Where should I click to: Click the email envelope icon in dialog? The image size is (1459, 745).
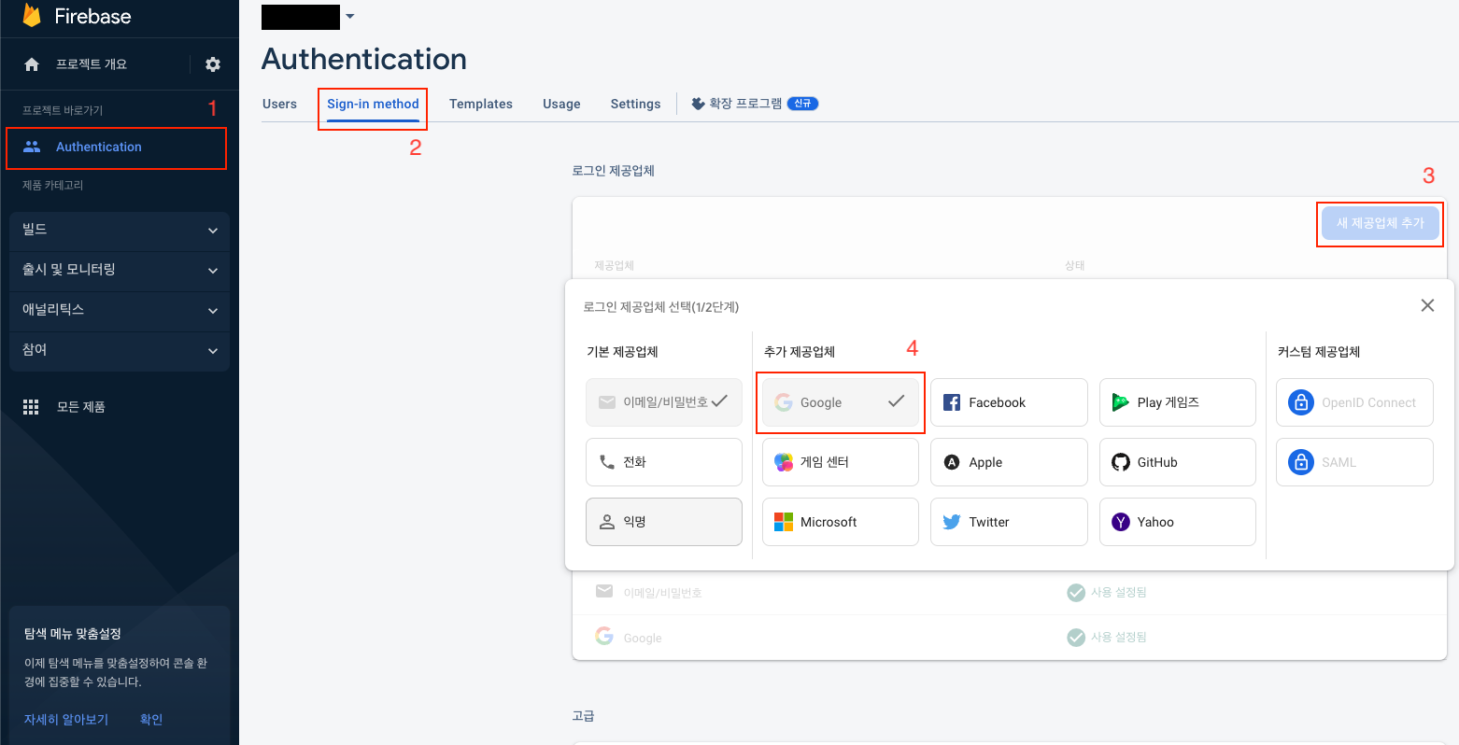coord(607,402)
